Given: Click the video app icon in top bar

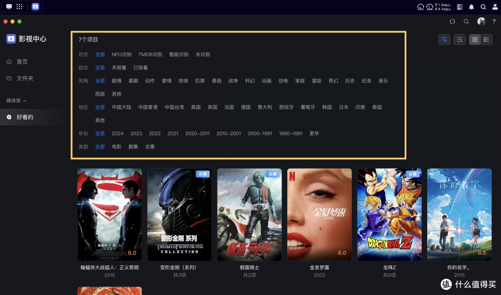Looking at the screenshot, I should tap(35, 6).
